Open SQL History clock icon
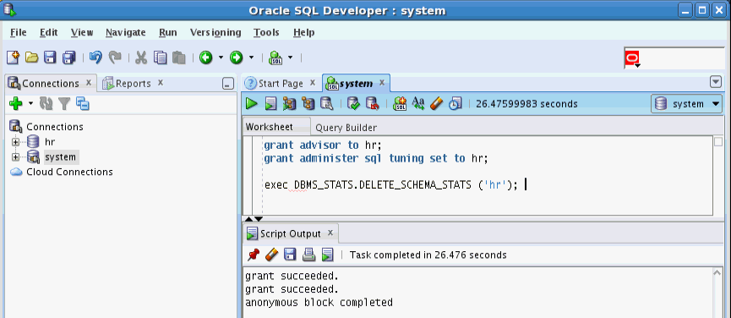Viewport: 731px width, 318px height. (456, 103)
